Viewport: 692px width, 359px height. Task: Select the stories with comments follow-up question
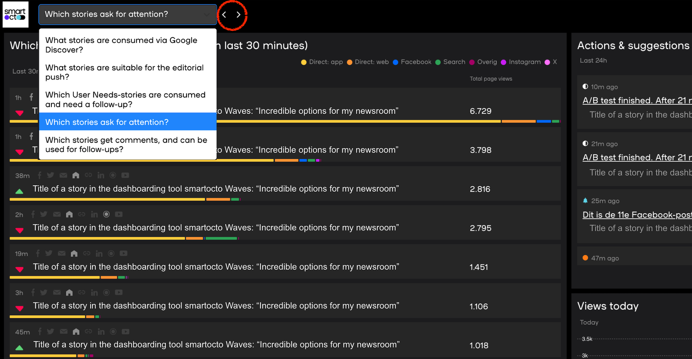127,145
